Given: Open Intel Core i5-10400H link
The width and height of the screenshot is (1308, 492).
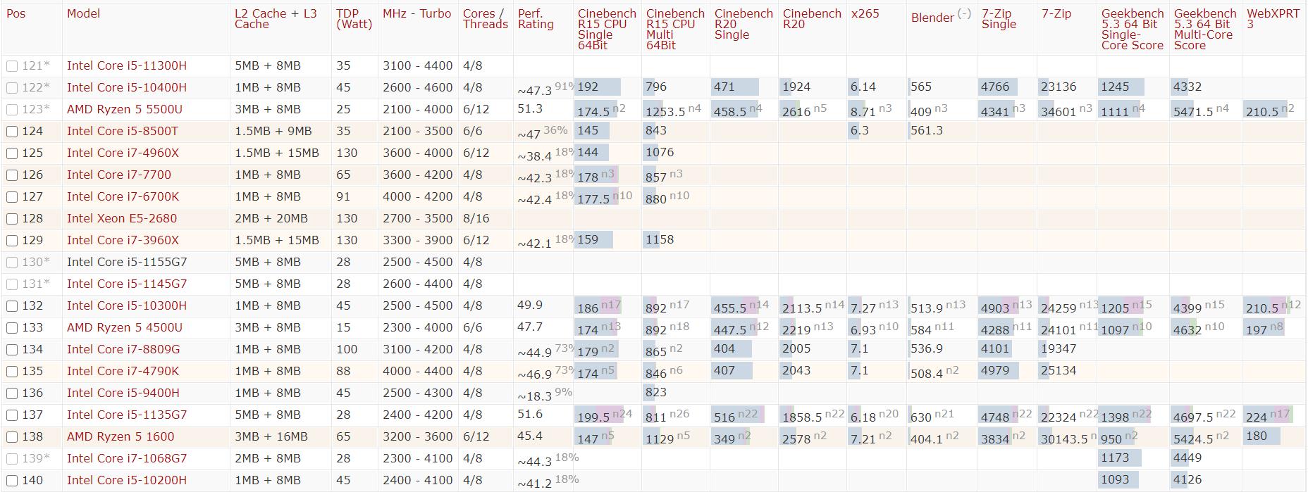Looking at the screenshot, I should (127, 88).
